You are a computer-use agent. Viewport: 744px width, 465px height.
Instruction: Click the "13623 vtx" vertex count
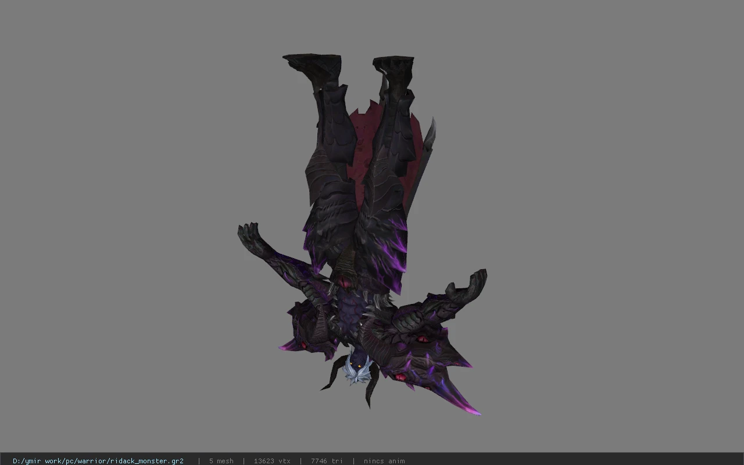click(x=272, y=461)
